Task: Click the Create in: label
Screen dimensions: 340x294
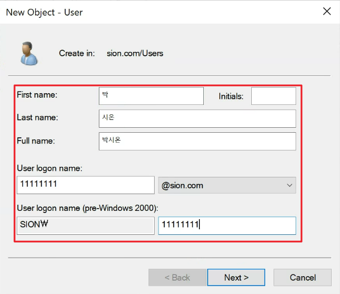Action: [76, 54]
